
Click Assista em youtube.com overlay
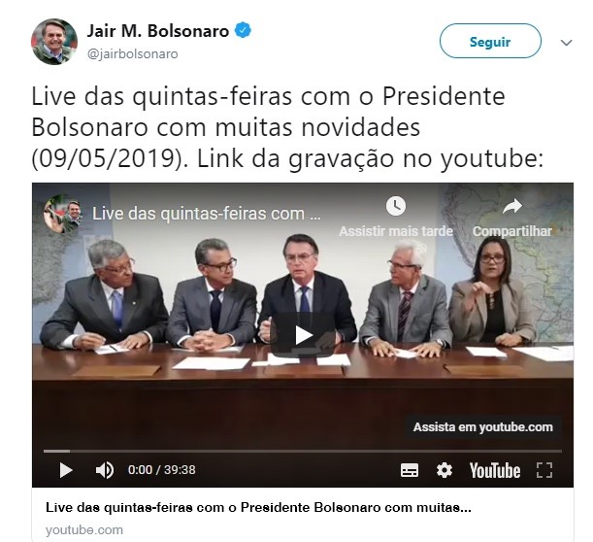pos(482,427)
